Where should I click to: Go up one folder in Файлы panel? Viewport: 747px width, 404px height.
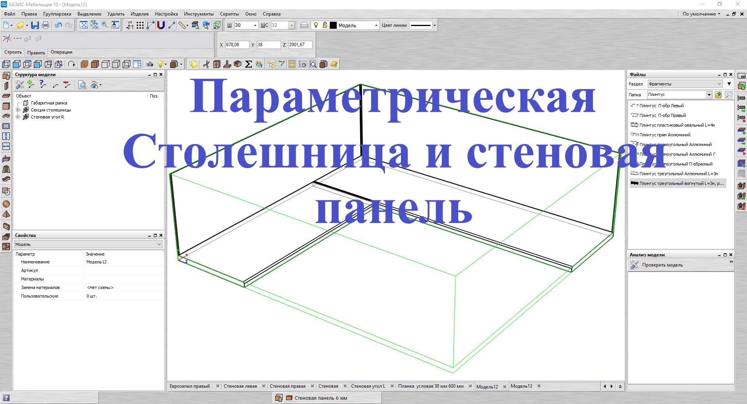point(718,95)
